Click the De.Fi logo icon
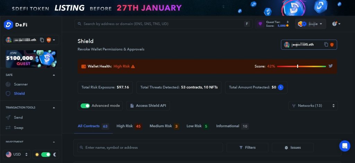Image resolution: width=355 pixels, height=163 pixels. [x=8, y=25]
